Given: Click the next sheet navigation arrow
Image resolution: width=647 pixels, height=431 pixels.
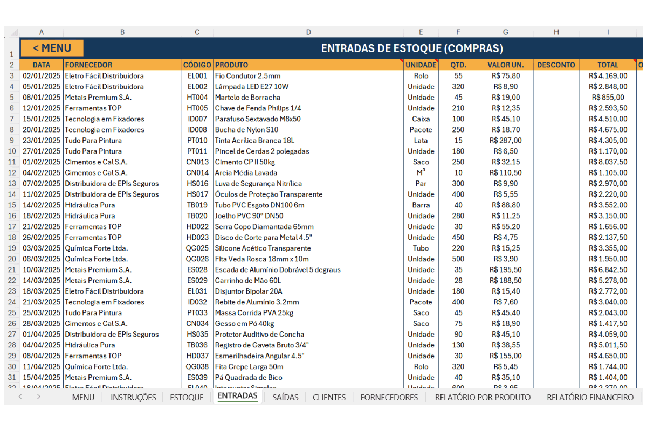Looking at the screenshot, I should coord(38,397).
